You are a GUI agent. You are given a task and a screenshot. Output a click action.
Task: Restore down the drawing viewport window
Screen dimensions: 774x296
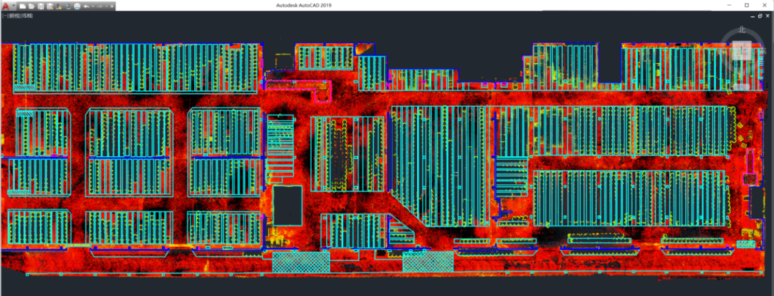760,16
